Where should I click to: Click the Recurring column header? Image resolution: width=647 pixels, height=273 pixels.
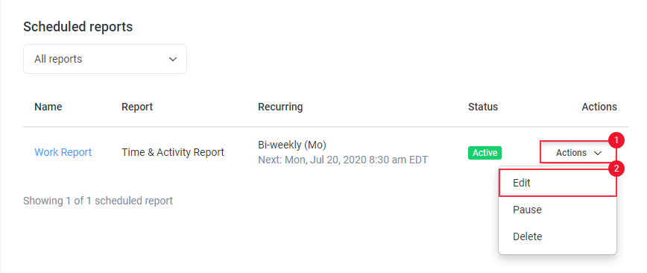tap(280, 107)
